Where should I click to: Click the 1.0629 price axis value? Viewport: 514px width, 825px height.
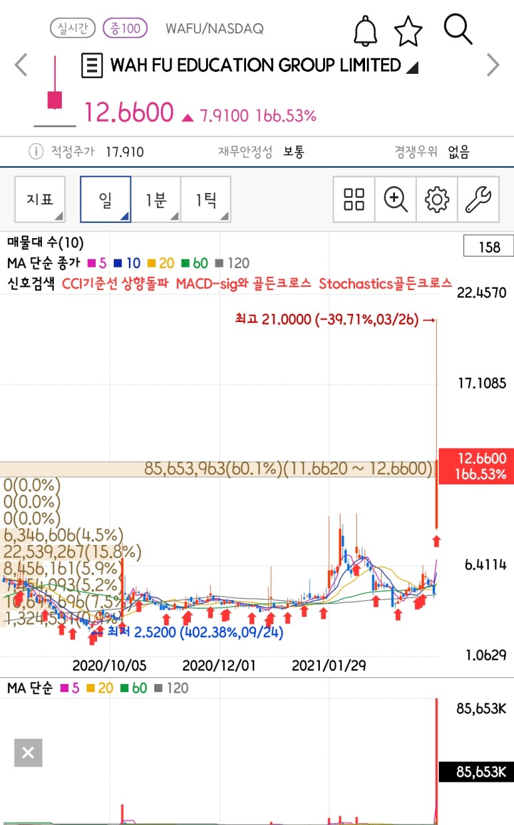[485, 656]
